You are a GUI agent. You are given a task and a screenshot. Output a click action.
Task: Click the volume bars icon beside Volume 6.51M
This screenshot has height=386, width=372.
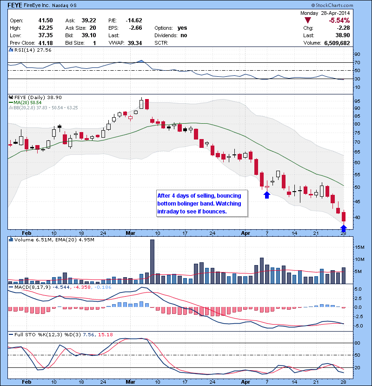click(11, 240)
